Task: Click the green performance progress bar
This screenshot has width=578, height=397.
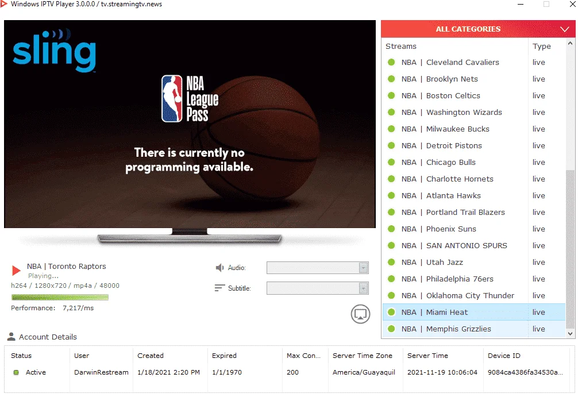Action: pyautogui.click(x=60, y=297)
